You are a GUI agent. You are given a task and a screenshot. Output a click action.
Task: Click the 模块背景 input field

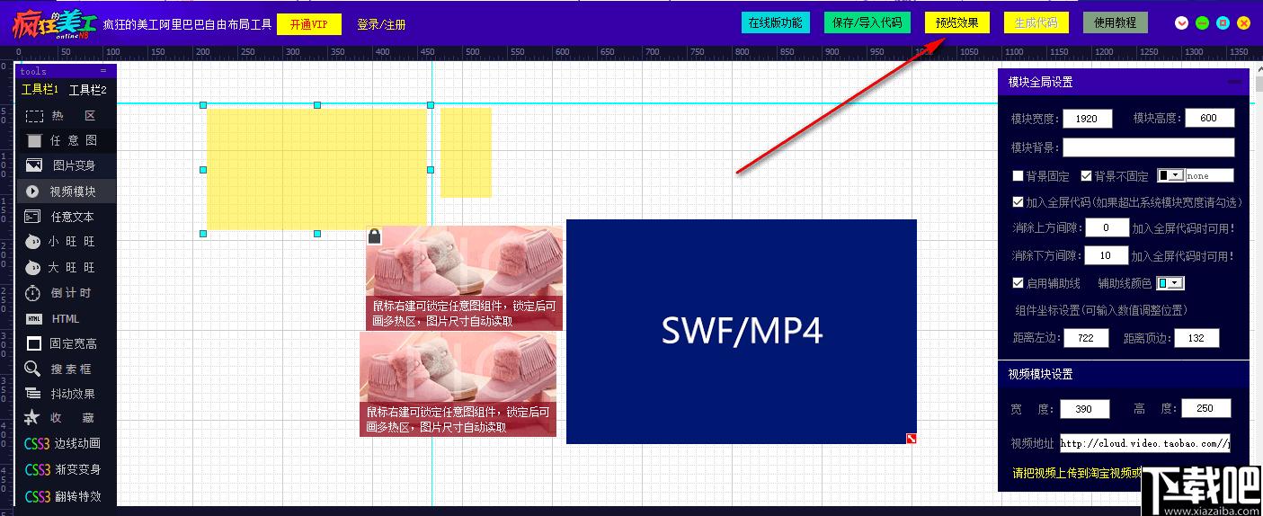[x=1149, y=147]
